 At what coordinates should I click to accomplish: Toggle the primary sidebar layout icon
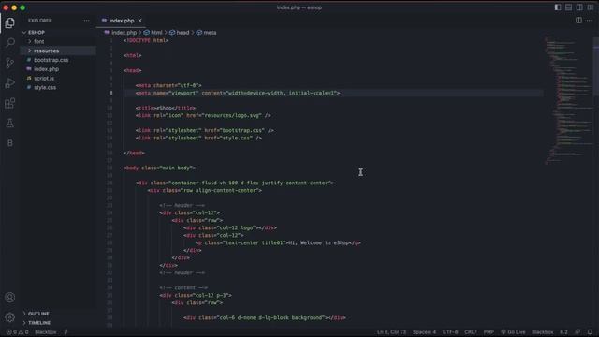[558, 7]
